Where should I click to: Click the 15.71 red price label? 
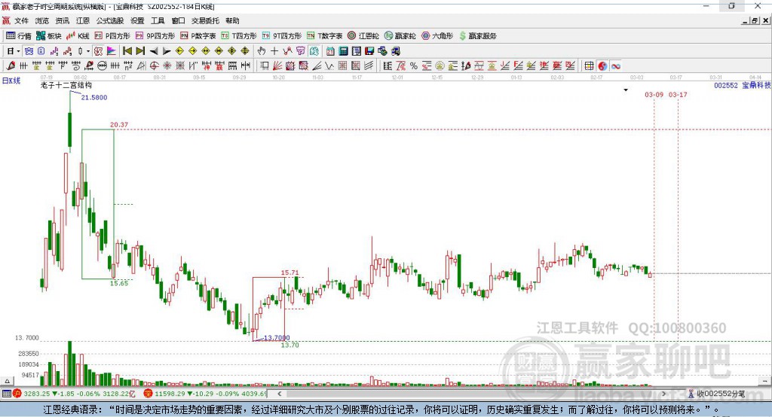[290, 272]
